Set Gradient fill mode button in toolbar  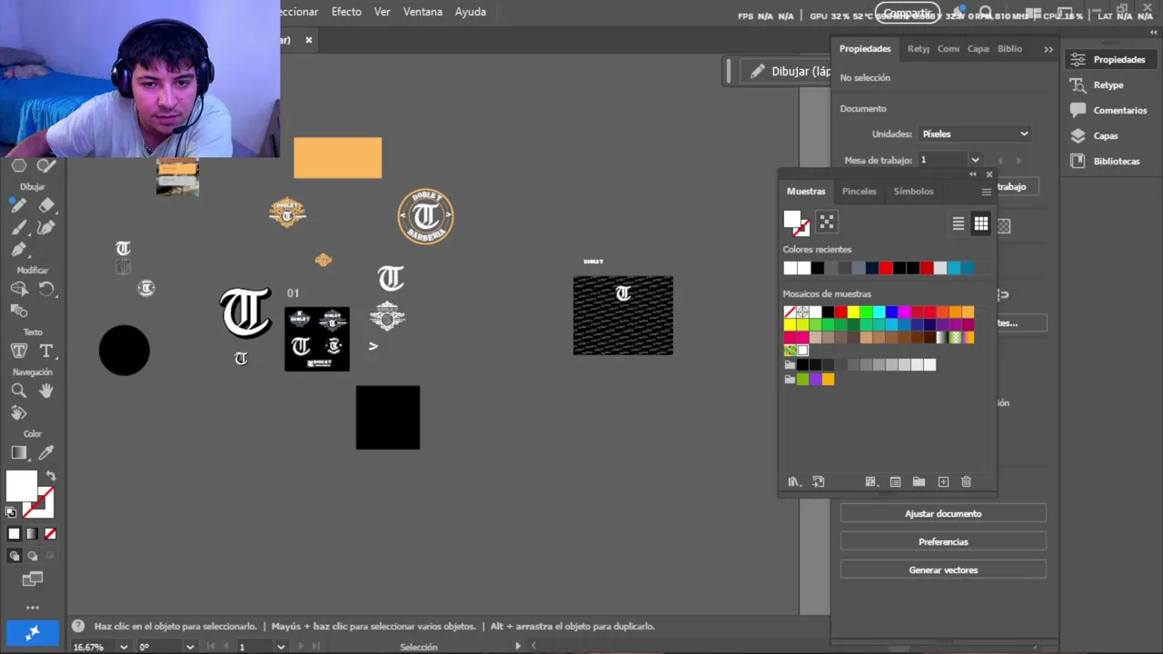[32, 534]
